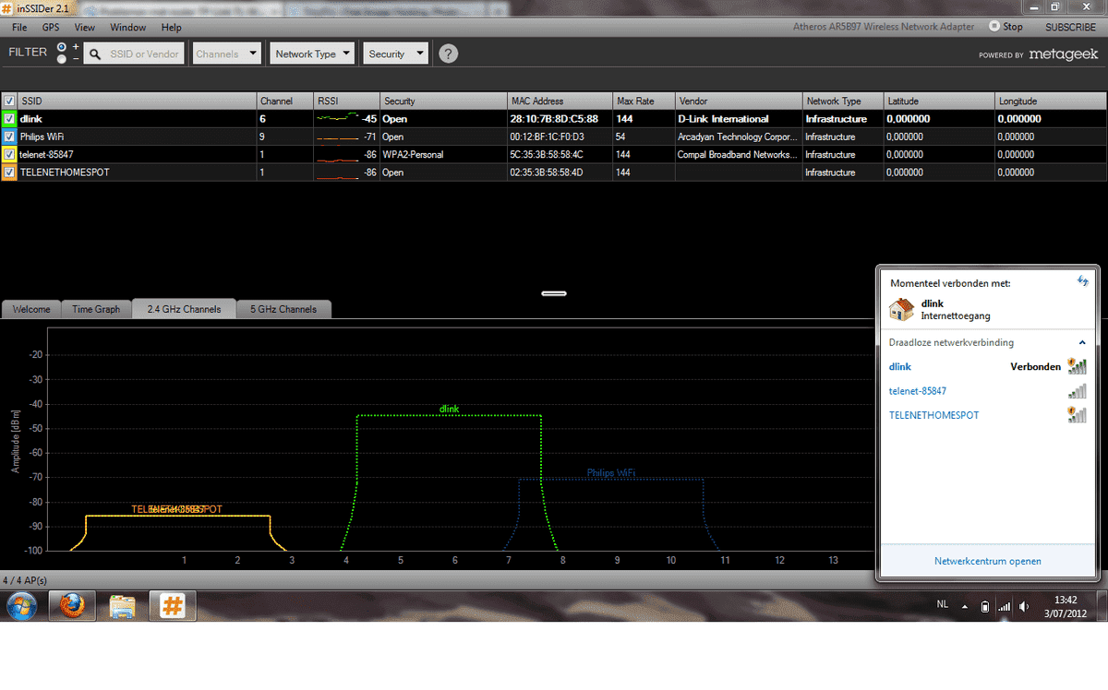Collapse the Draadloze netwerkverbinding section
Image resolution: width=1108 pixels, height=690 pixels.
(x=1083, y=342)
